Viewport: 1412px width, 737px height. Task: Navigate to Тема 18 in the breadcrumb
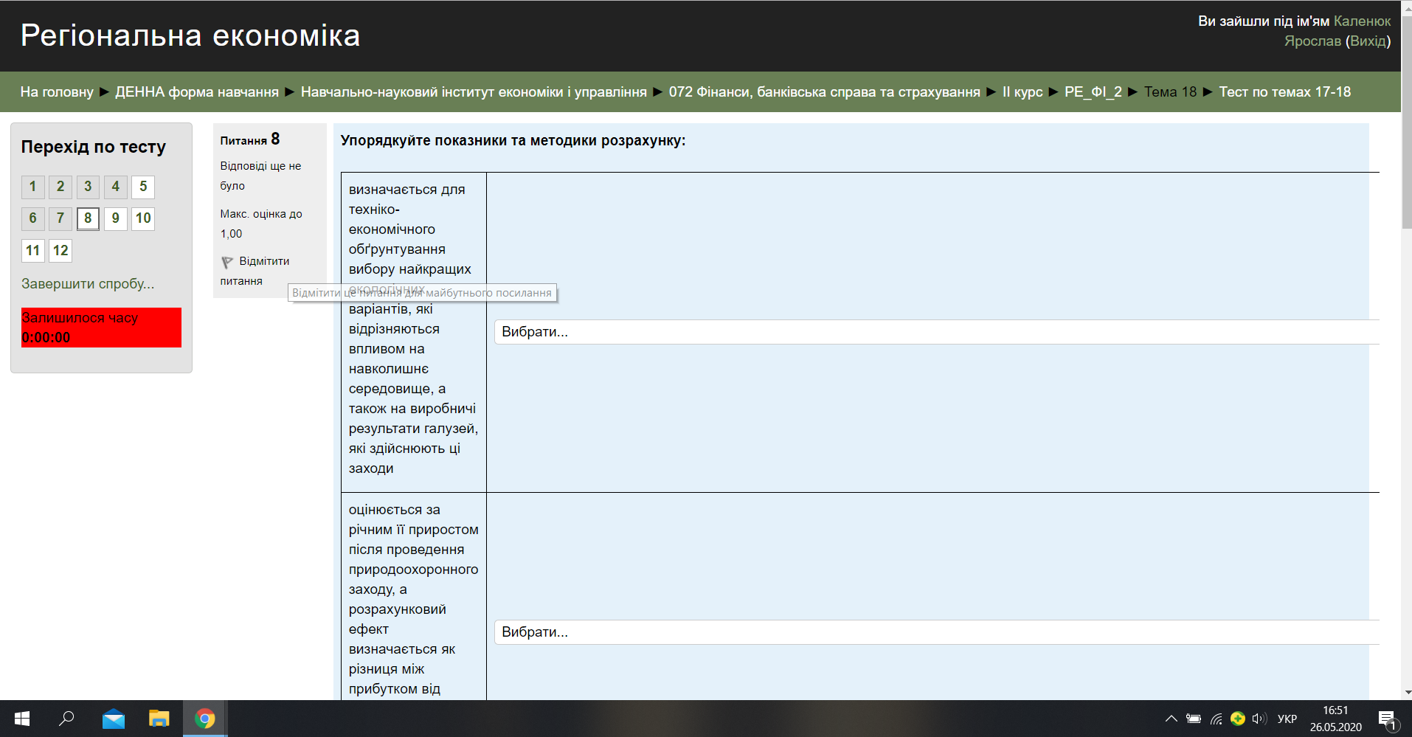[x=1170, y=91]
